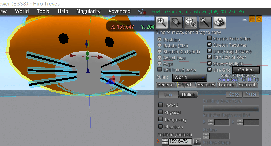271x146 pixels.
Task: Enable the Phantom checkbox
Action: 161,127
